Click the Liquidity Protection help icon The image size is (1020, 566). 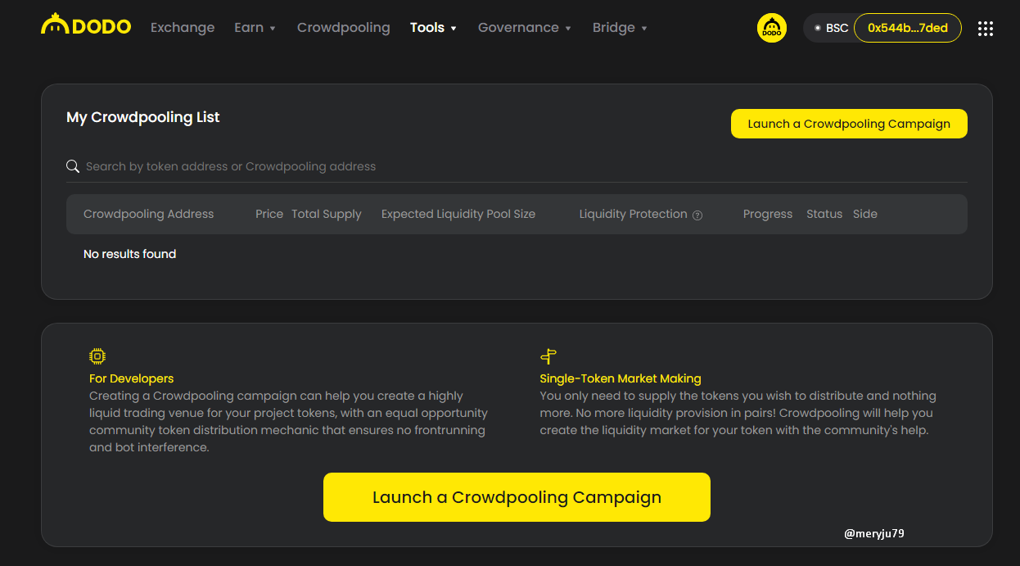[697, 215]
